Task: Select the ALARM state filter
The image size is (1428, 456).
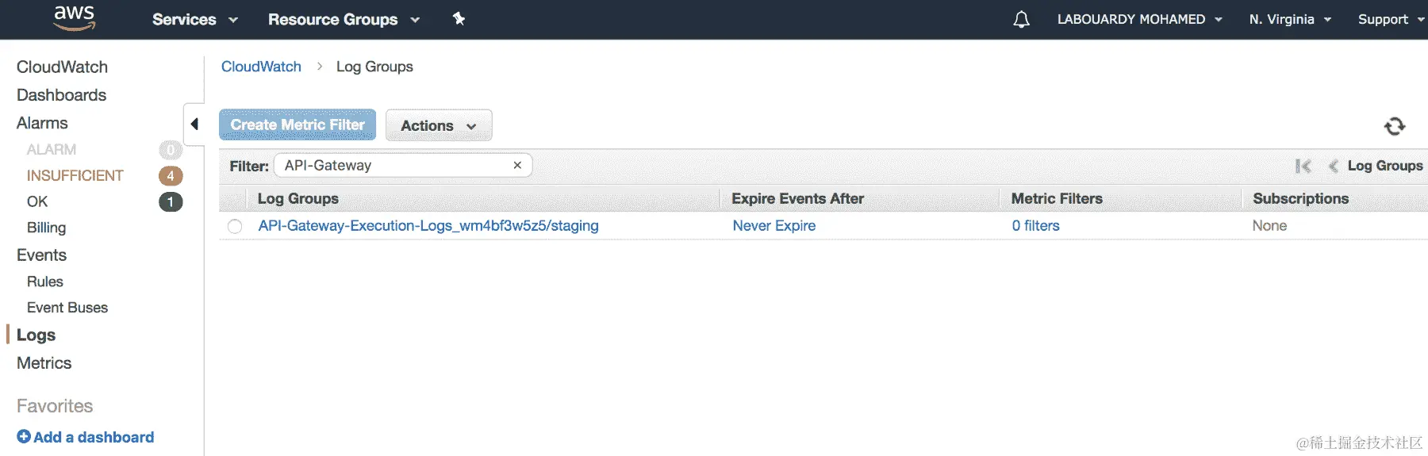Action: [52, 149]
